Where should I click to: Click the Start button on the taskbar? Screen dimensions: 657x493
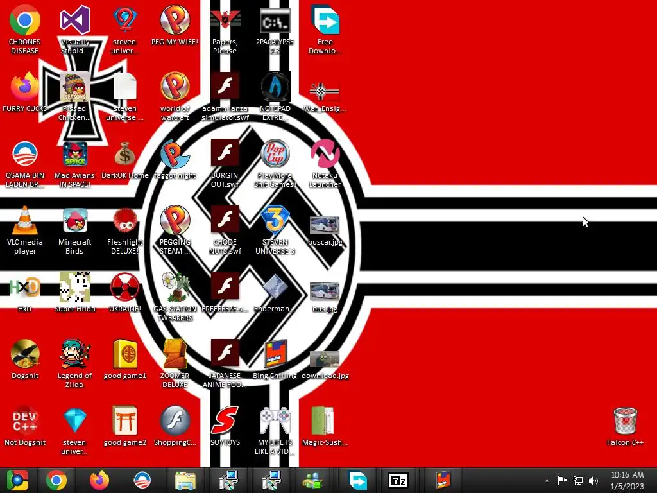(17, 480)
